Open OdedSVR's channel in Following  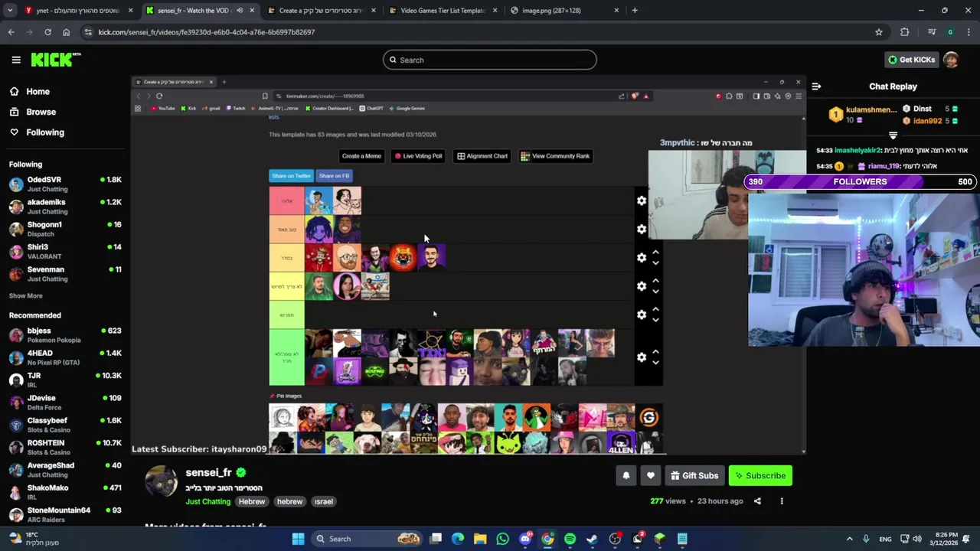pyautogui.click(x=65, y=184)
